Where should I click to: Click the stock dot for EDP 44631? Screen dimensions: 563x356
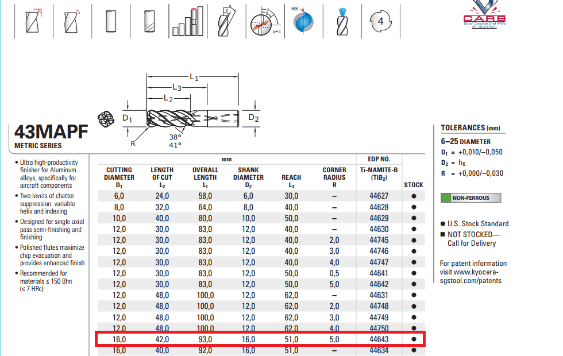(414, 295)
